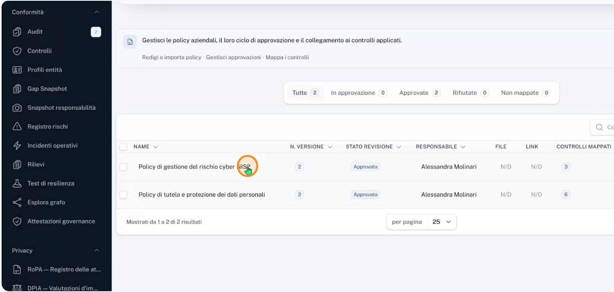The image size is (614, 292).
Task: Click the FILE N/D cell in the NIS2 policy row
Action: (x=506, y=167)
